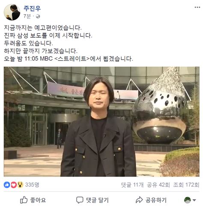The width and height of the screenshot is (203, 207).
Task: Click the 공유하기 share button
Action: click(156, 200)
